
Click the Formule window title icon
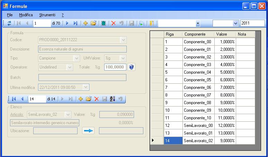point(6,6)
